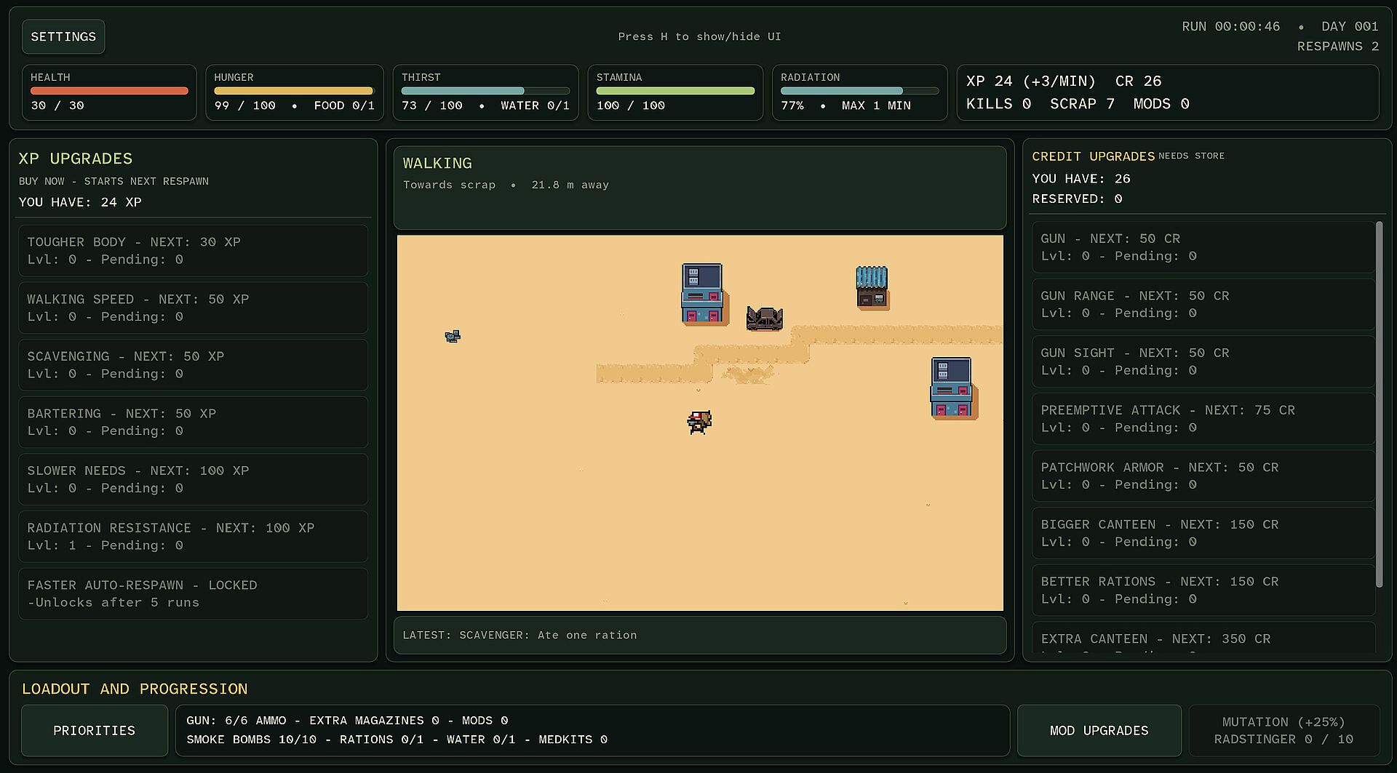Select the crashed vehicle wreck sprite
This screenshot has height=773, width=1397.
(x=765, y=319)
